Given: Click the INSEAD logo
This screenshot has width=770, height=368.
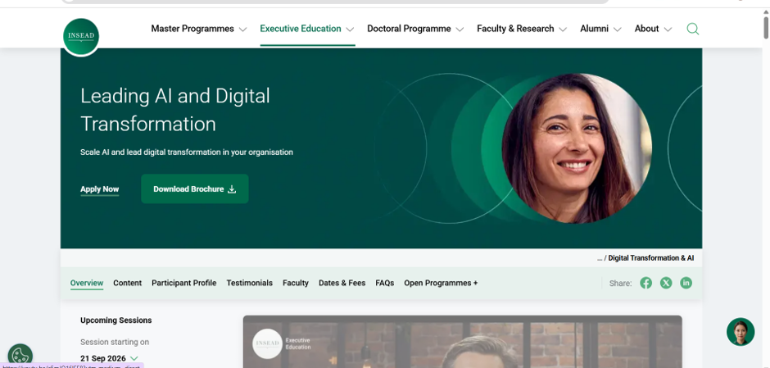Looking at the screenshot, I should pyautogui.click(x=81, y=36).
